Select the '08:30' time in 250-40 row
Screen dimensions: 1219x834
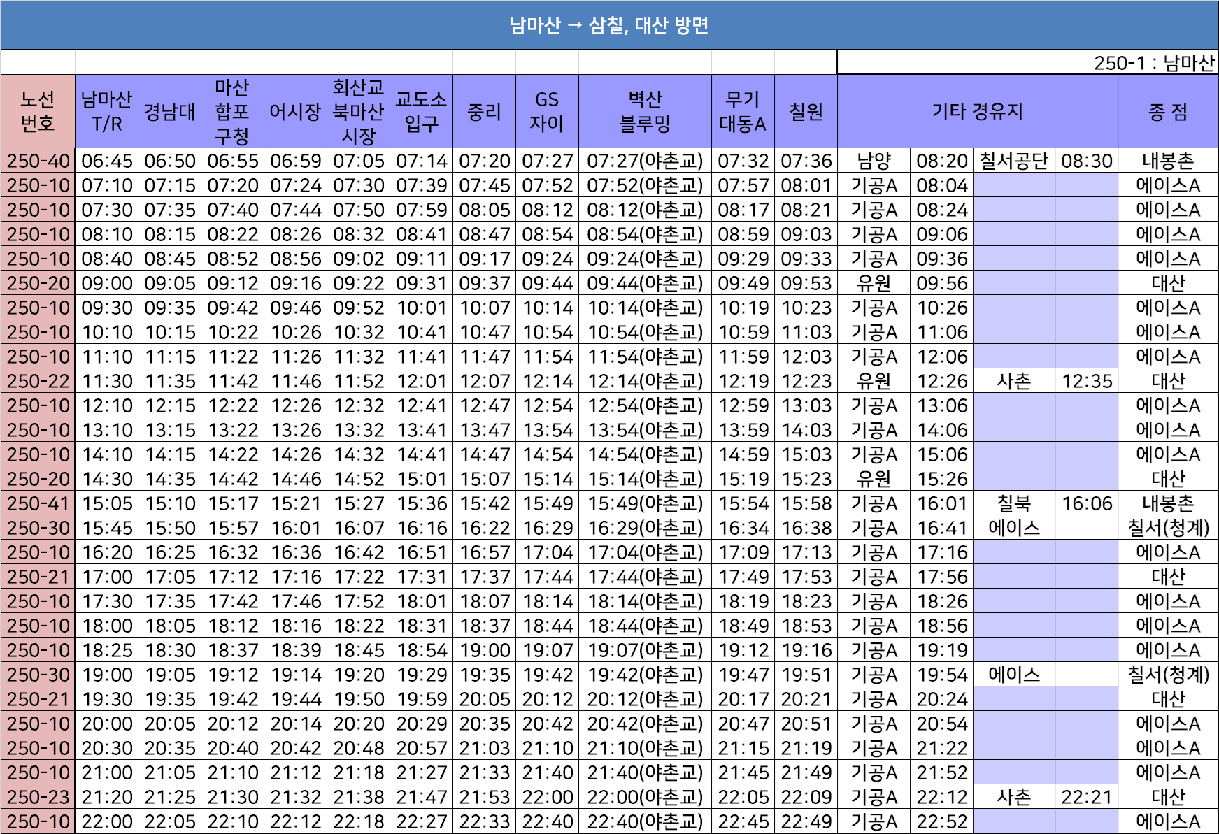pos(1087,161)
